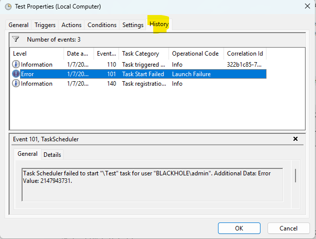Click the event description error message text box
Image resolution: width=316 pixels, height=239 pixels.
[x=152, y=185]
